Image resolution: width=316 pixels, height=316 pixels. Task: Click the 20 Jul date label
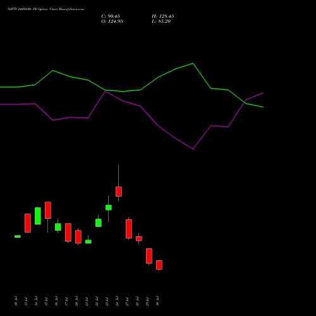point(76,301)
